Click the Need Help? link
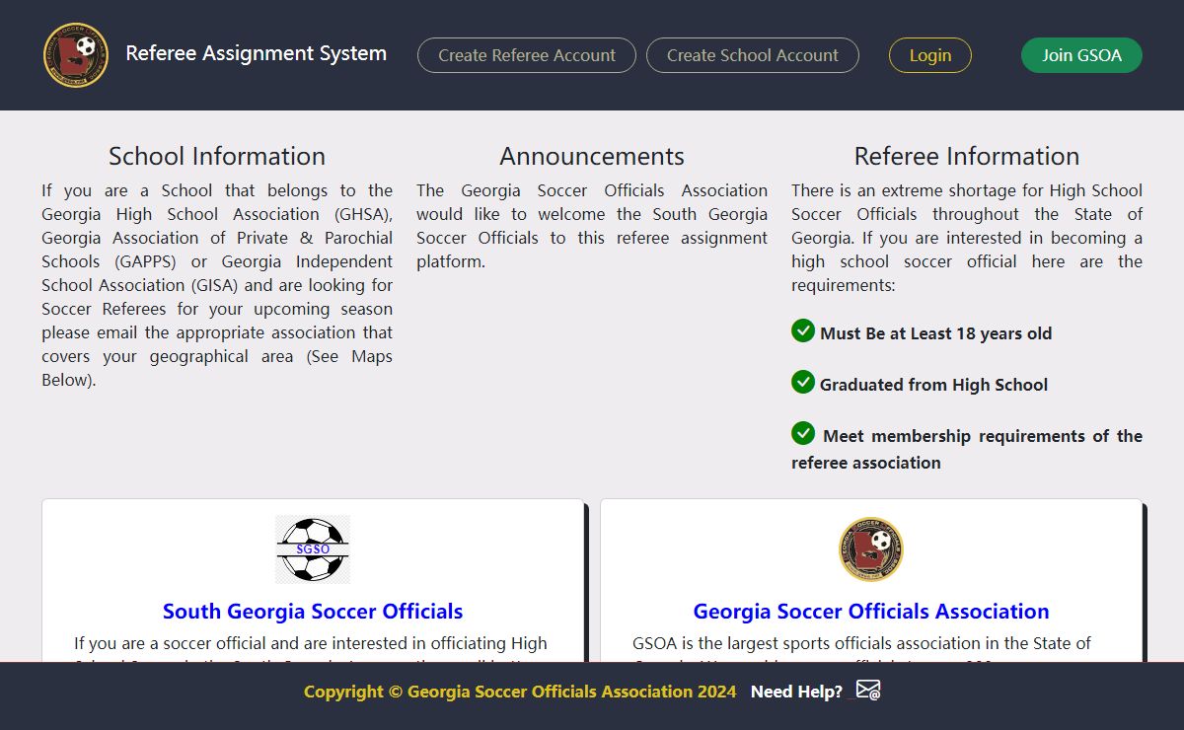The height and width of the screenshot is (730, 1184). tap(796, 692)
